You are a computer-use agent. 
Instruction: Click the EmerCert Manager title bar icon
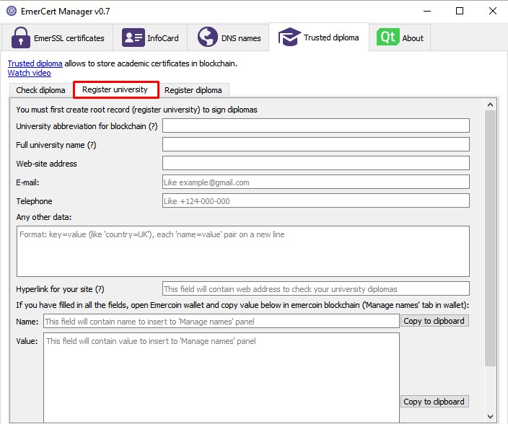tap(12, 11)
